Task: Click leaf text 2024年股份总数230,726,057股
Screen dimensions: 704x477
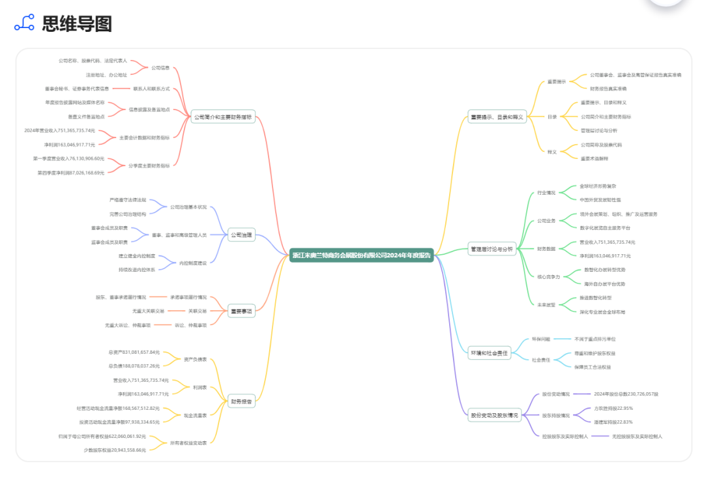Action: coord(626,394)
